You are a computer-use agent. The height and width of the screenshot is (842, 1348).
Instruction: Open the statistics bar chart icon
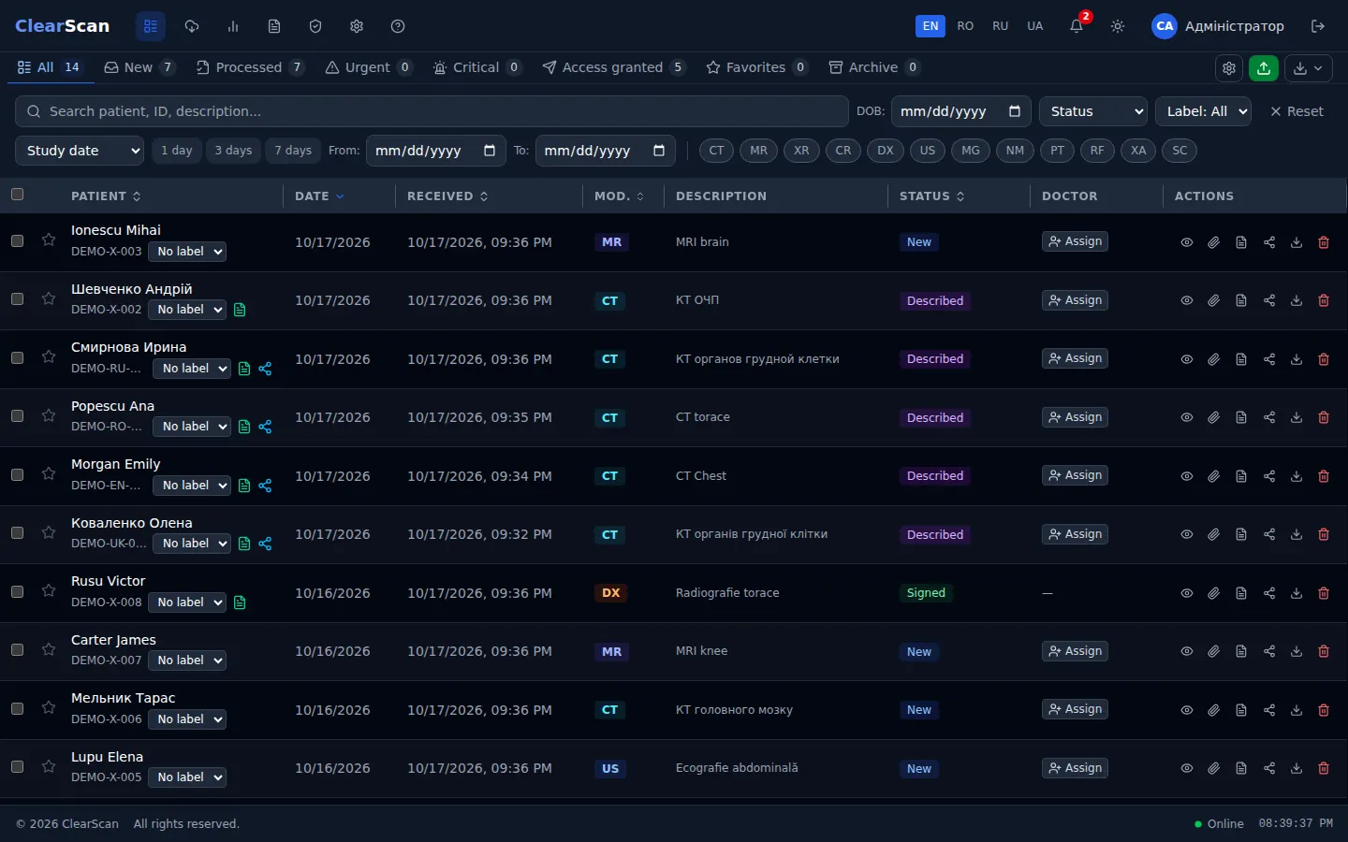point(233,26)
